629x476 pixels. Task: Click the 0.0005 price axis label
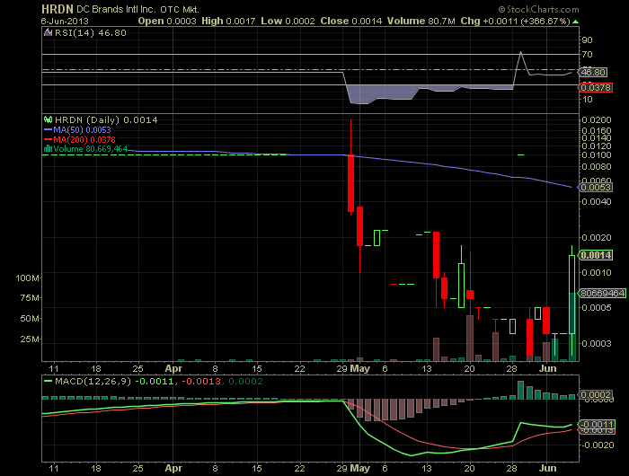click(596, 307)
